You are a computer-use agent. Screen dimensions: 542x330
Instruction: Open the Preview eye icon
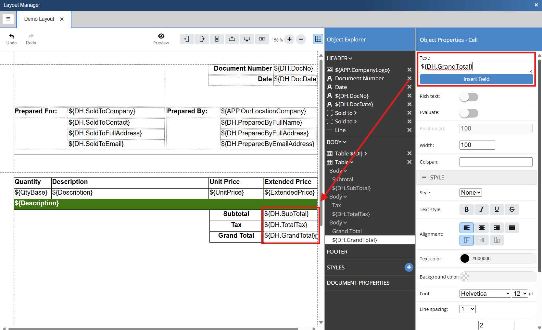pos(161,36)
